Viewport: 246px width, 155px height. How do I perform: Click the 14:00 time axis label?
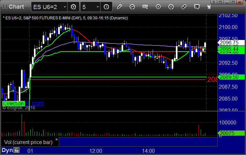pyautogui.click(x=148, y=151)
